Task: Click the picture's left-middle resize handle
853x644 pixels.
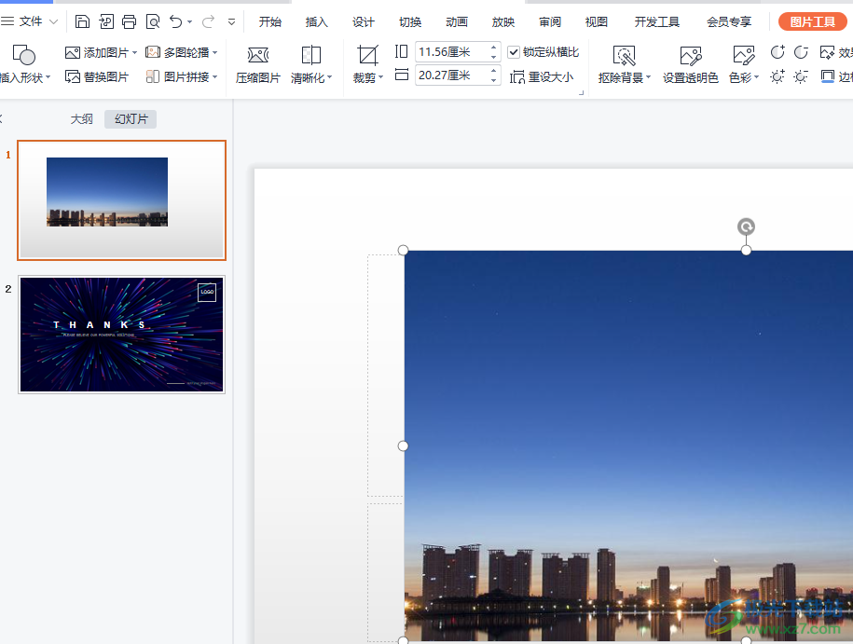Action: [x=403, y=446]
